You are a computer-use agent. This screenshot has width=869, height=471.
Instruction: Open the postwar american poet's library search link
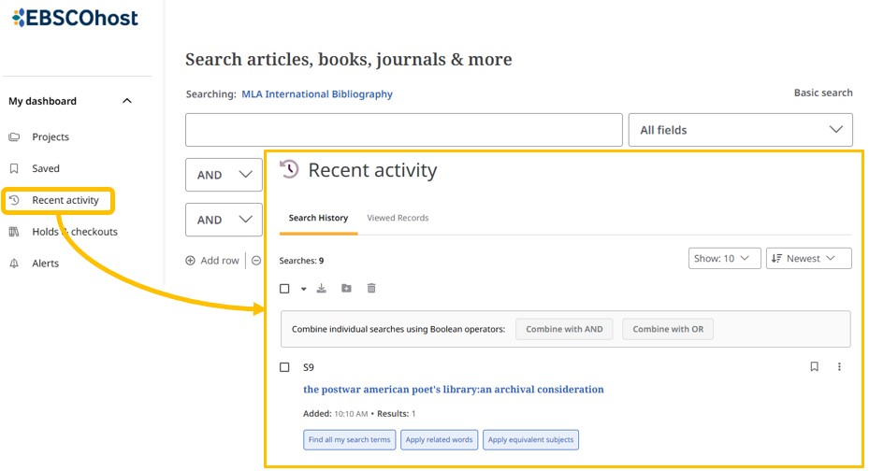click(x=453, y=390)
